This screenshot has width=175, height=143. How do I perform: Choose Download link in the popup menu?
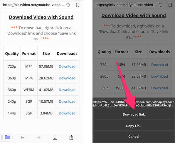[134, 114]
